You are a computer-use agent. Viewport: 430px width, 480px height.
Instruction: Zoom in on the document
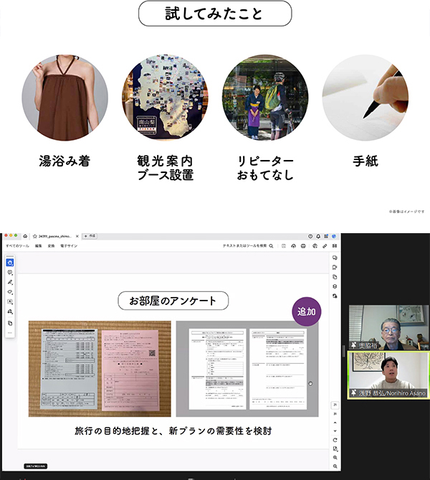[335, 458]
